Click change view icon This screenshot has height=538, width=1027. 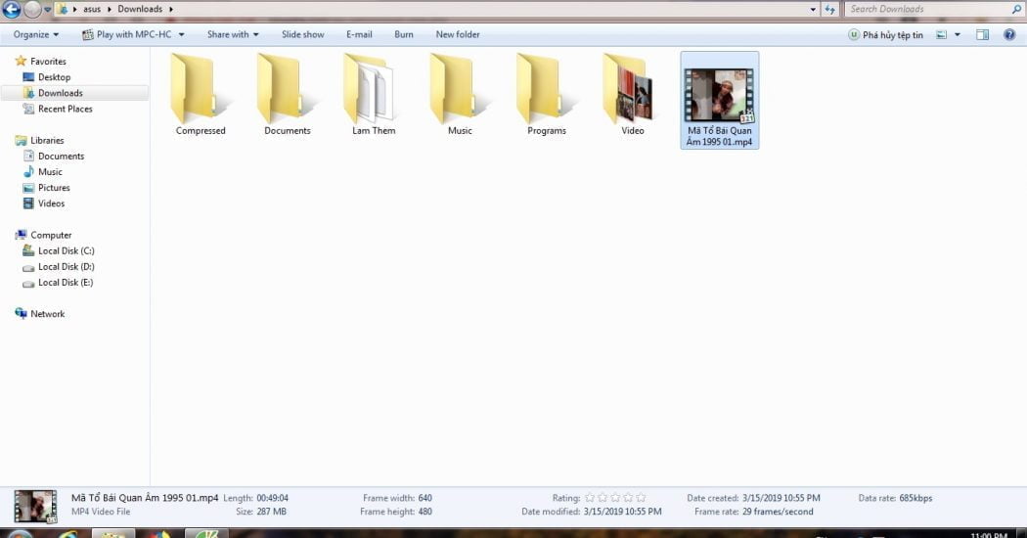pos(941,35)
